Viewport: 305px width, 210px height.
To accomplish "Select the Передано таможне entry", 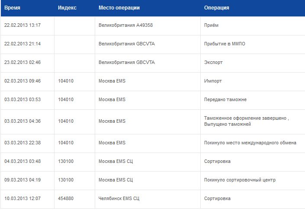I will (x=225, y=100).
